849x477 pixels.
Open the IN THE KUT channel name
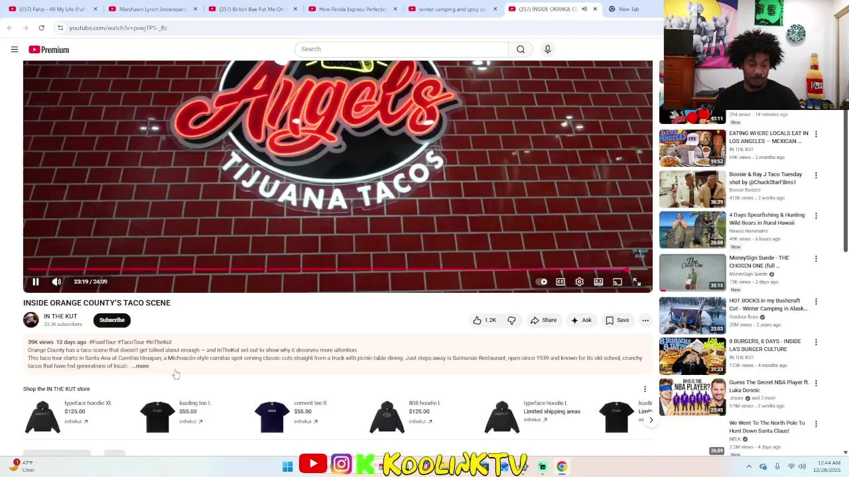[x=60, y=316]
